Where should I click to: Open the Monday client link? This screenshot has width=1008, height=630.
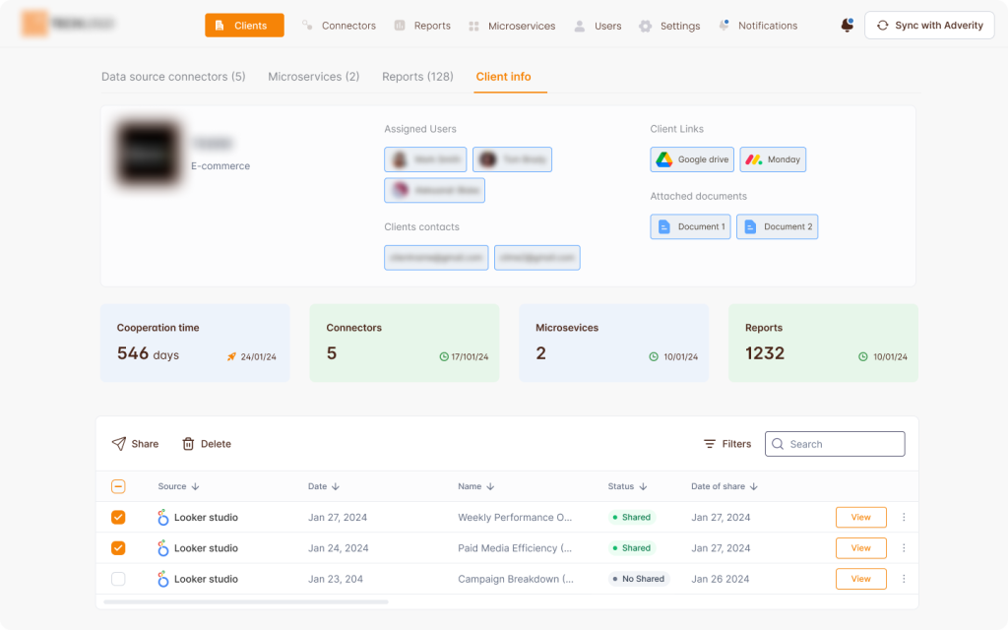773,158
